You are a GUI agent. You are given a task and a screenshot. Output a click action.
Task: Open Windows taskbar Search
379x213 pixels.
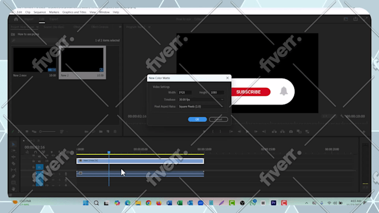click(96, 203)
